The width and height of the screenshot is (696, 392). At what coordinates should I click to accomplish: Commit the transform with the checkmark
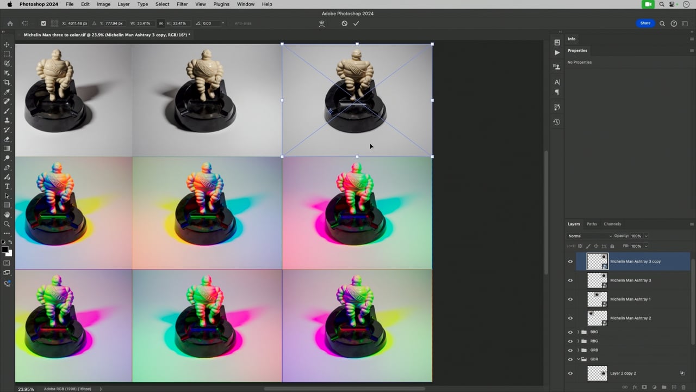pyautogui.click(x=356, y=23)
